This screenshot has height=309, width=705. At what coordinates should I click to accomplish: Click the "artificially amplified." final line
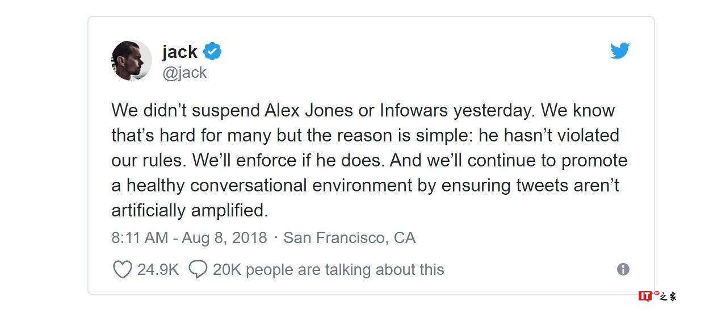189,210
